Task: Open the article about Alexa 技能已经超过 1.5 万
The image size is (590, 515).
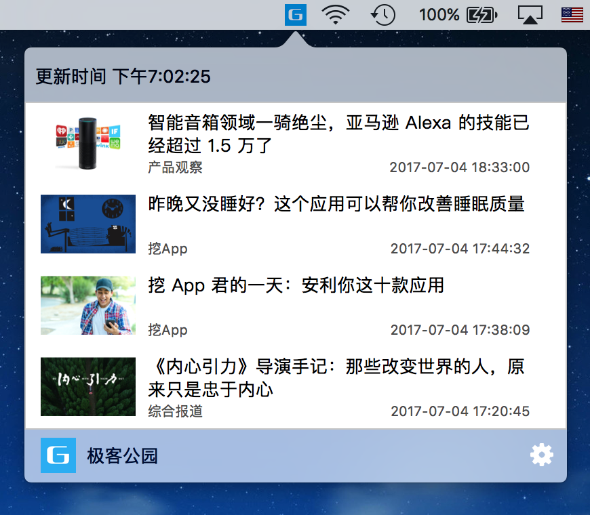Action: tap(338, 133)
